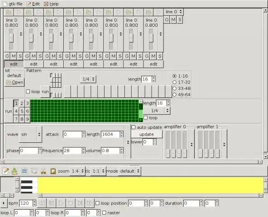Toggle the S button below the top-right line 0 selector

(180, 19)
